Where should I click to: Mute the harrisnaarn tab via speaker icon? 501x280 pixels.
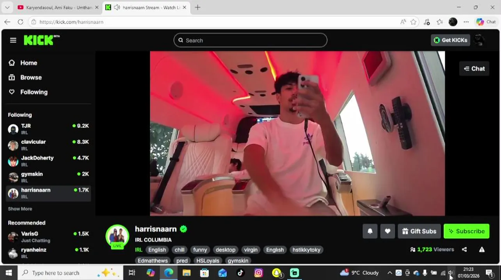117,7
